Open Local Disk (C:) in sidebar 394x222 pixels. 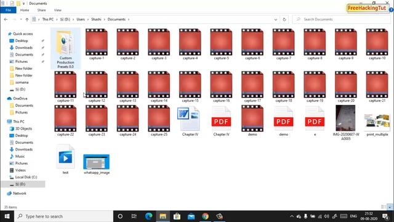(26, 177)
